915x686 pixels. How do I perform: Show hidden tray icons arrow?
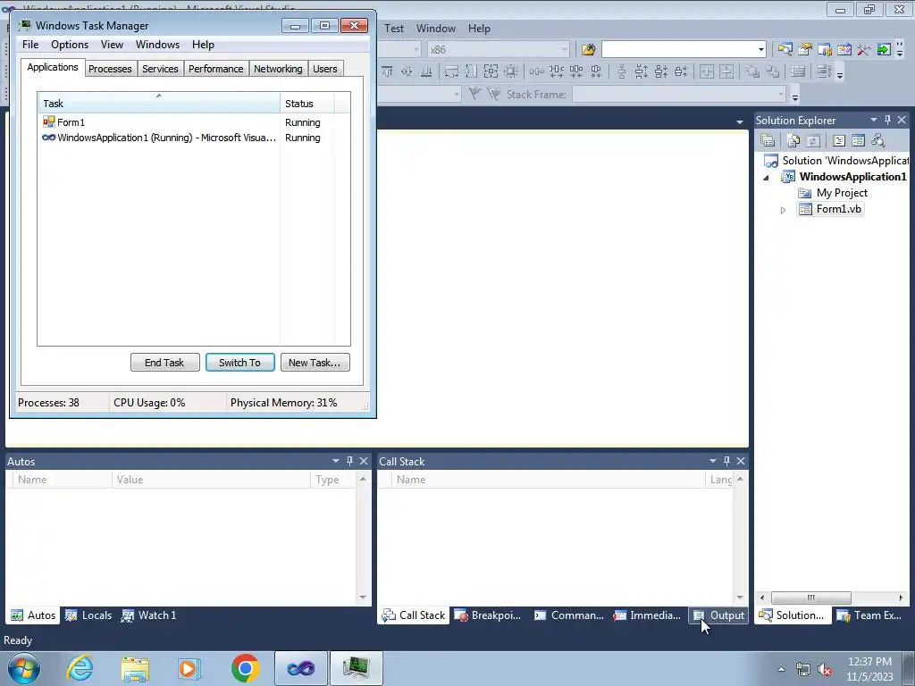[x=781, y=669]
